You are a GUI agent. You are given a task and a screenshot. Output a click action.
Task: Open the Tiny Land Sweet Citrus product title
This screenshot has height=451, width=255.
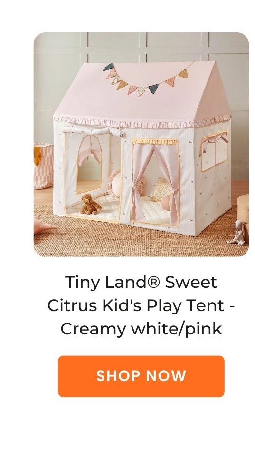[x=141, y=305]
